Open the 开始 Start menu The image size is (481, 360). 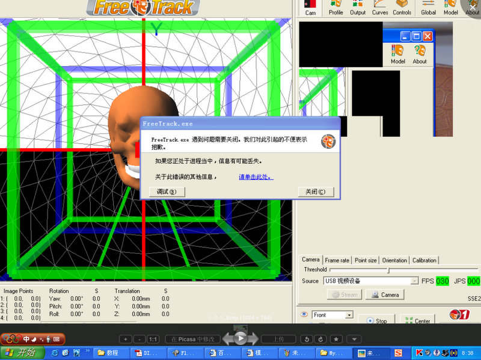22,353
